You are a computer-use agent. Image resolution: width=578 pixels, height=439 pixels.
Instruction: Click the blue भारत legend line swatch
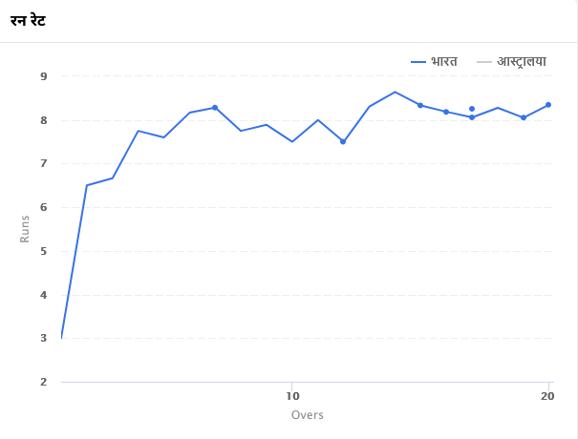417,62
